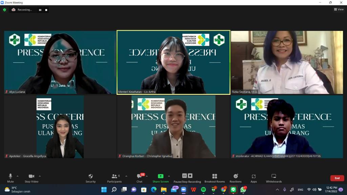This screenshot has width=347, height=195.
Task: Open the Participants panel
Action: click(x=115, y=178)
